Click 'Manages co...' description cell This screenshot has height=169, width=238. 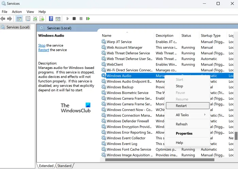[x=166, y=70]
